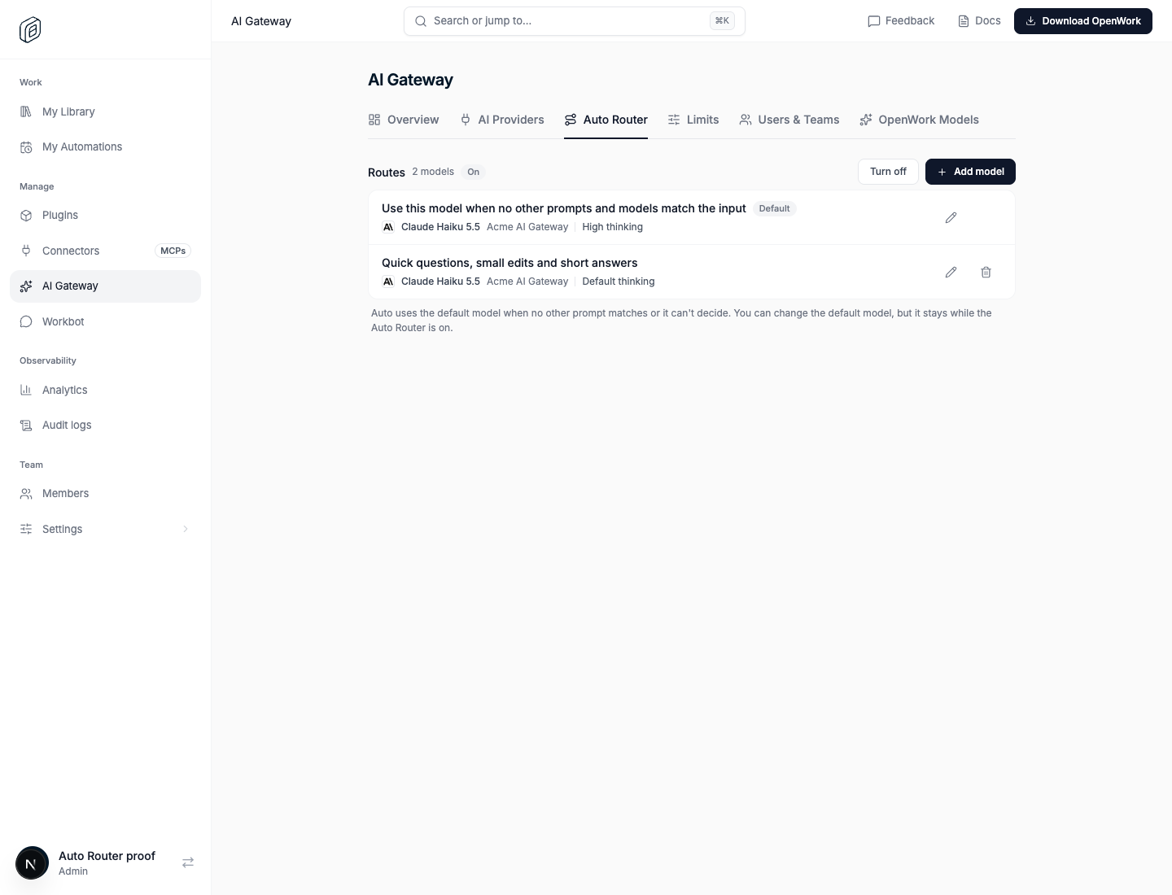This screenshot has width=1172, height=895.
Task: Open My Library in sidebar
Action: coord(105,111)
